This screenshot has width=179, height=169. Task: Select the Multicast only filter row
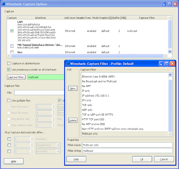tap(125, 133)
